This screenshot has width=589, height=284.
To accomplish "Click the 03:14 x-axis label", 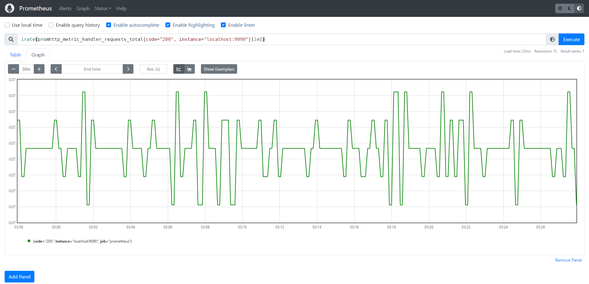I will tap(317, 227).
